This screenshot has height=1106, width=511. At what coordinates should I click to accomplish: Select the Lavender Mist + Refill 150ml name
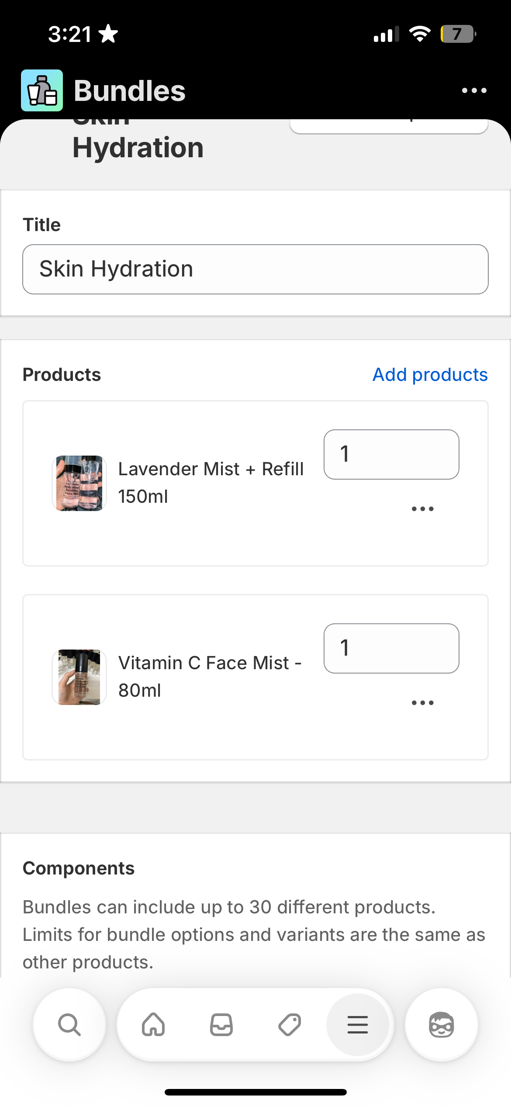click(x=211, y=483)
